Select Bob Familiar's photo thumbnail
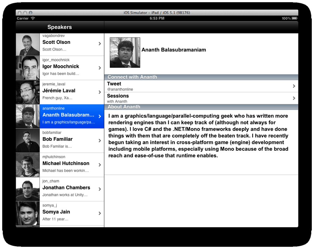The image size is (314, 249). [28, 141]
